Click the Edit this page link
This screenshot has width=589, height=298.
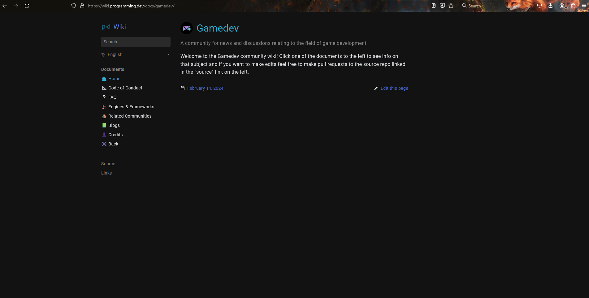pyautogui.click(x=394, y=88)
